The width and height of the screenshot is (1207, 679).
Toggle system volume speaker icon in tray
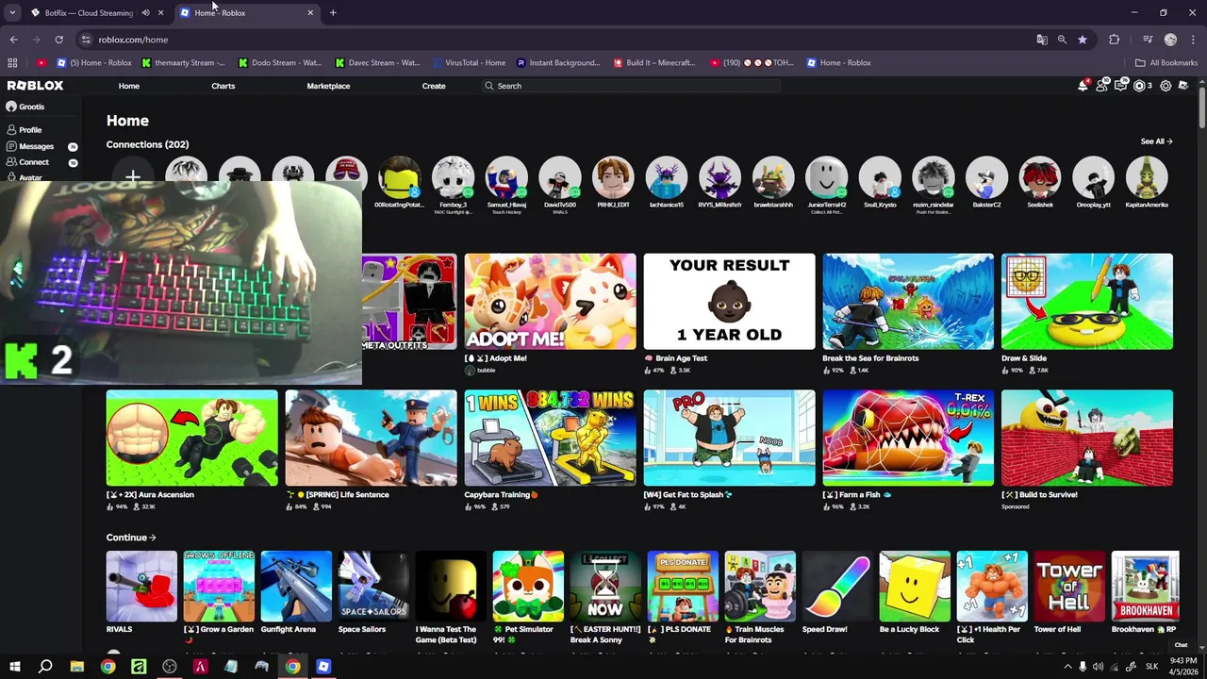[x=1098, y=667]
